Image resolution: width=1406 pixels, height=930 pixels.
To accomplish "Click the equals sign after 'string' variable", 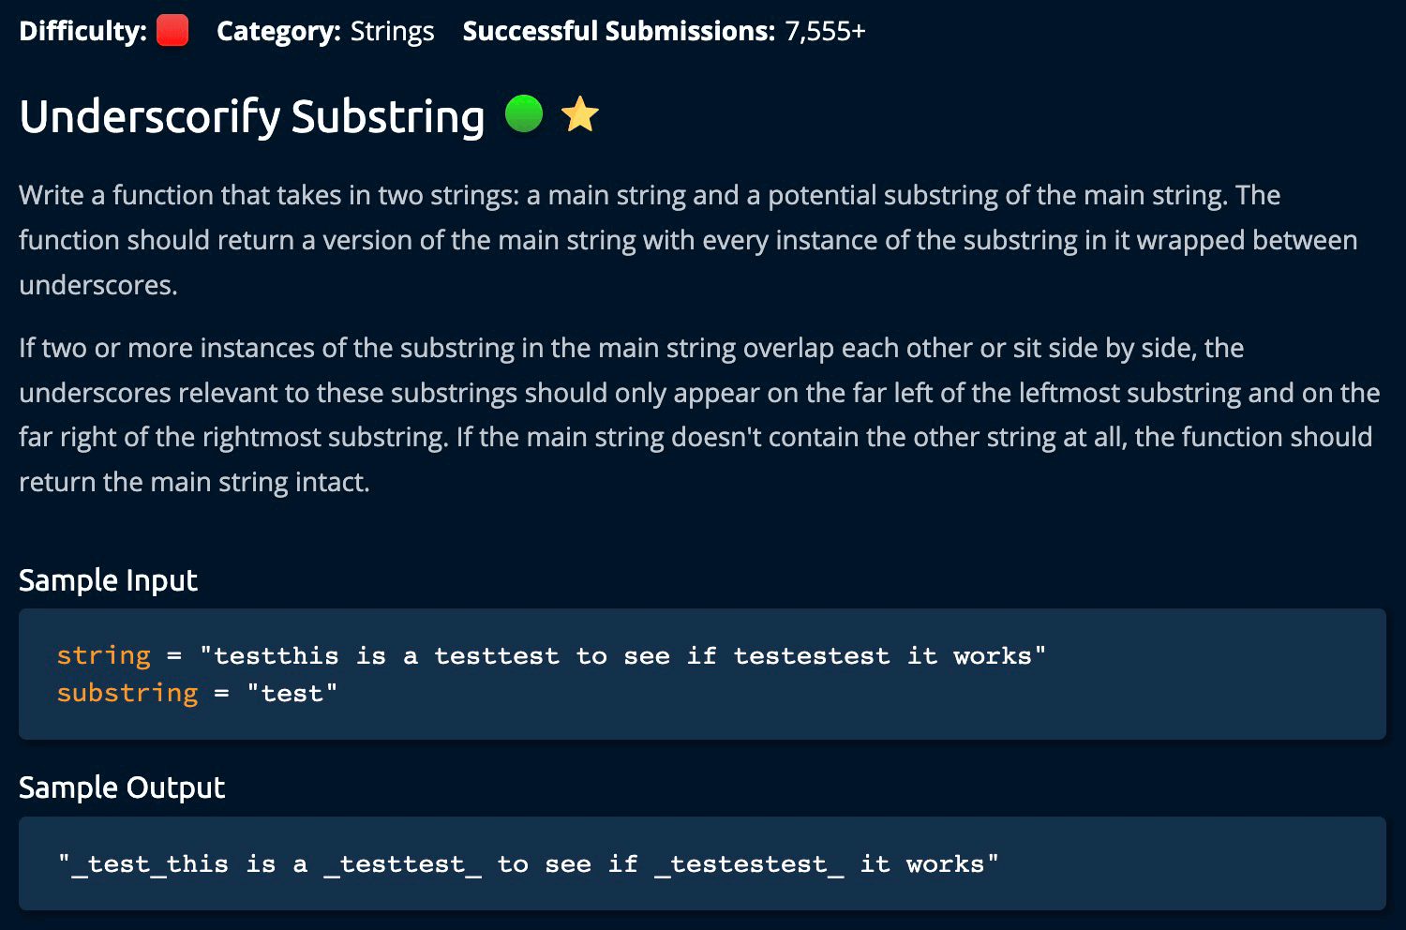I will 174,656.
